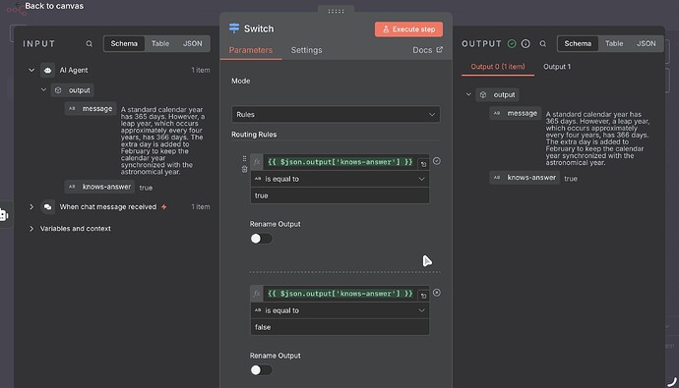
Task: Click the circle icon beside second rule
Action: [x=437, y=293]
